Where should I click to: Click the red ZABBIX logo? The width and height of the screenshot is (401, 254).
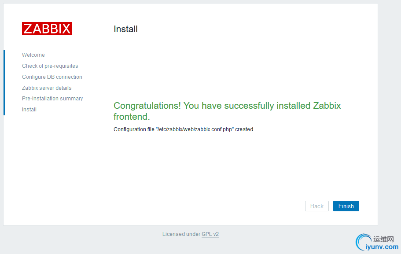(47, 29)
